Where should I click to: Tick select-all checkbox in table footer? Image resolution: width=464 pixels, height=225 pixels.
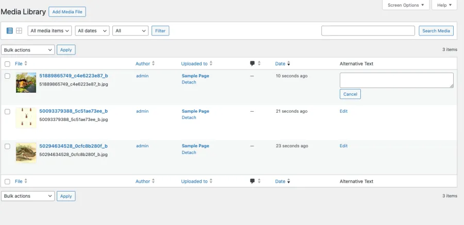[x=7, y=182]
